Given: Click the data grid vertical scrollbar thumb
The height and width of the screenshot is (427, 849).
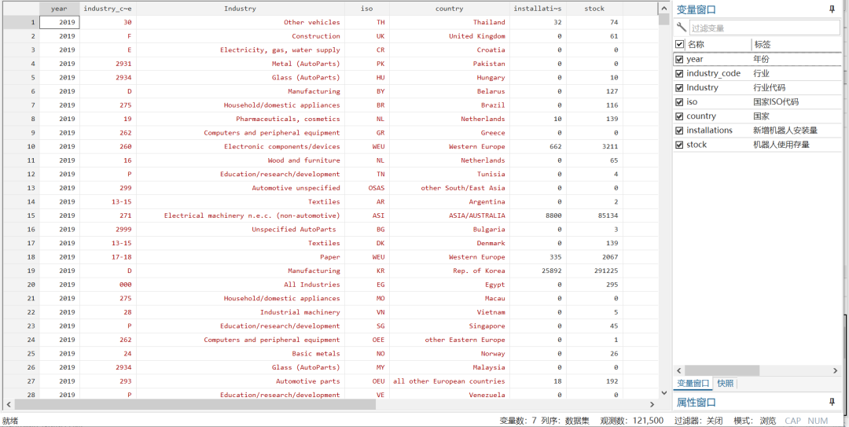Looking at the screenshot, I should click(663, 20).
